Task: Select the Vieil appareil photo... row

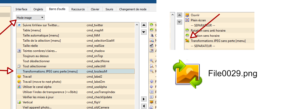Action: 75,107
